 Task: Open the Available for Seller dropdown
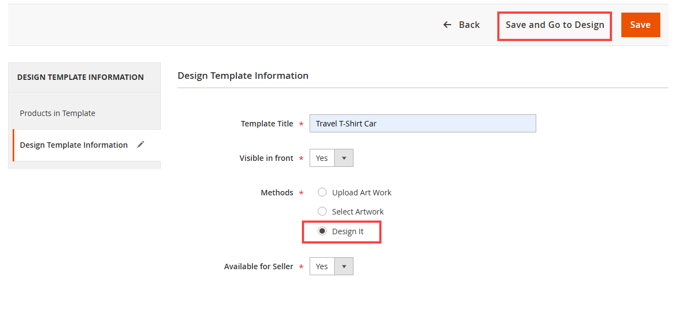[322, 266]
